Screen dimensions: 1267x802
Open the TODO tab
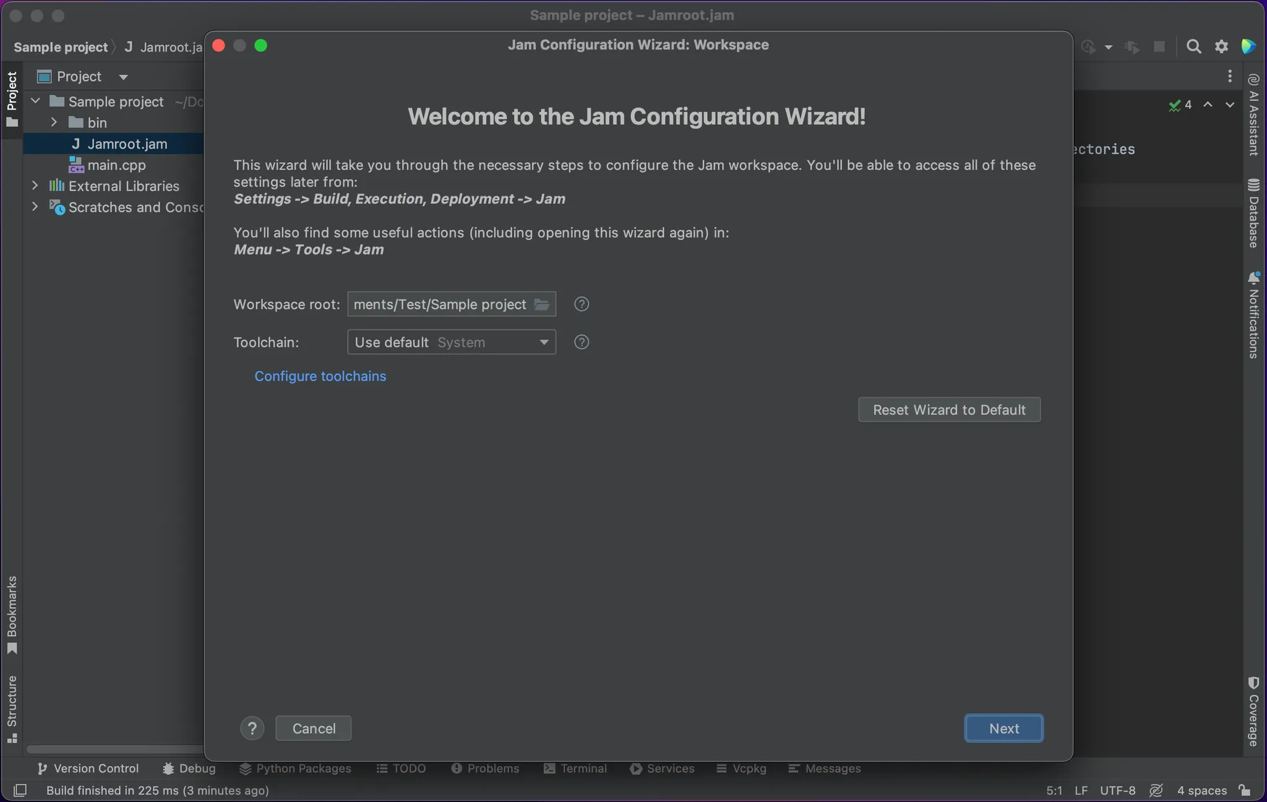(x=401, y=769)
